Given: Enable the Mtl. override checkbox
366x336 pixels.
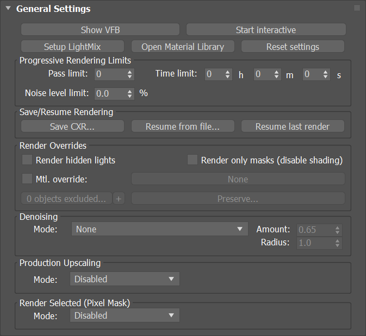Looking at the screenshot, I should pyautogui.click(x=27, y=179).
